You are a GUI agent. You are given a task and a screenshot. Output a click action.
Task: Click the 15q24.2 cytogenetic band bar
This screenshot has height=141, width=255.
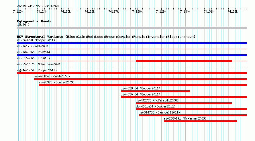point(132,28)
